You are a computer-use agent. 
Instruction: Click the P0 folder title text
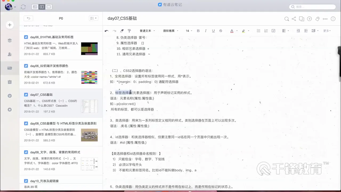point(61,18)
